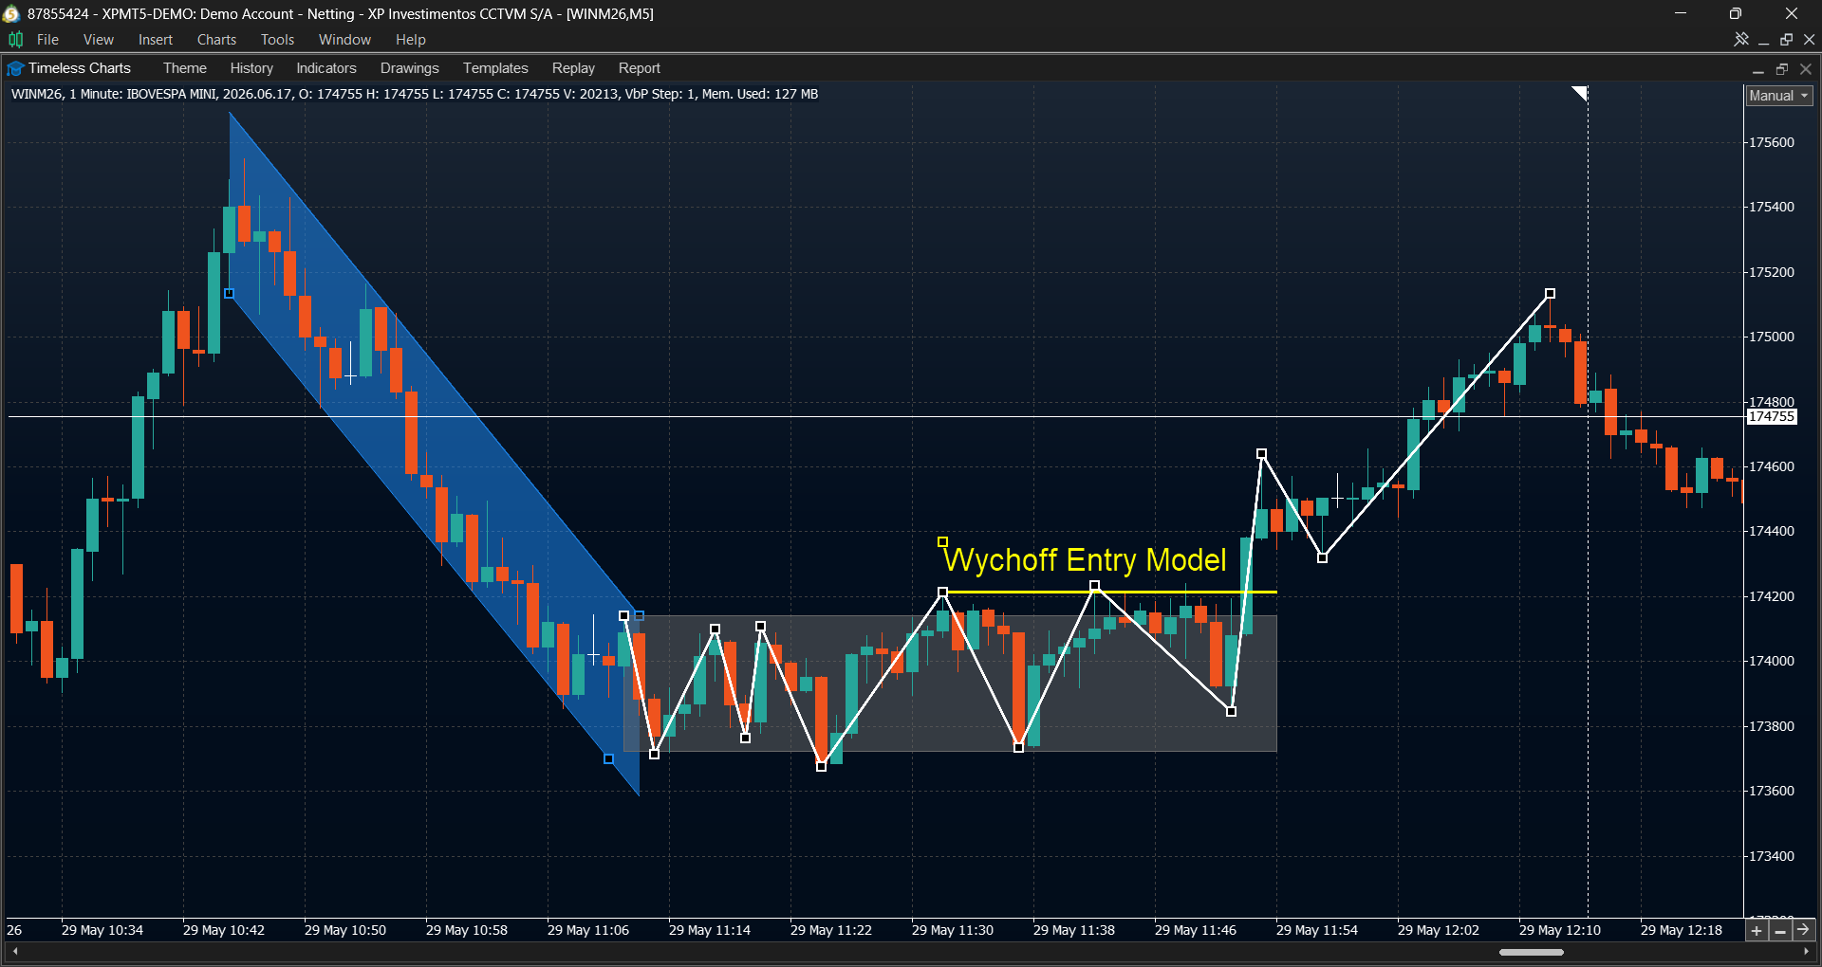Click the MetaTrader chart icon beside File
The width and height of the screenshot is (1822, 967).
coord(15,39)
